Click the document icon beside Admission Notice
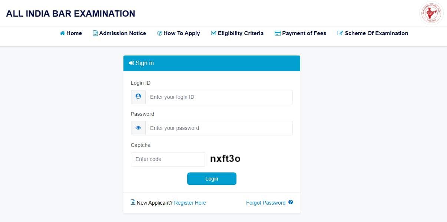 [x=95, y=33]
